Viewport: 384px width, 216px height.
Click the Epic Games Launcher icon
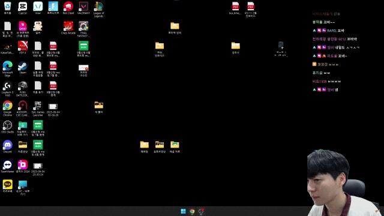click(38, 109)
